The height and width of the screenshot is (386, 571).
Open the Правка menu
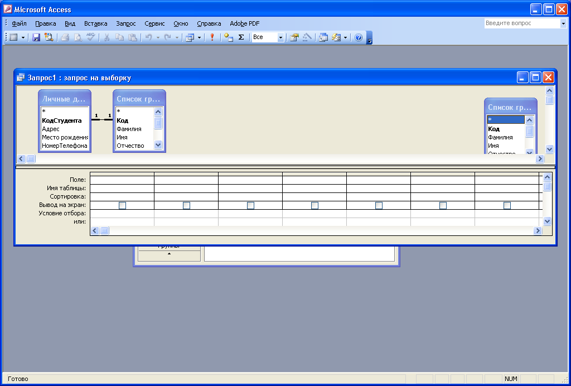pos(46,23)
